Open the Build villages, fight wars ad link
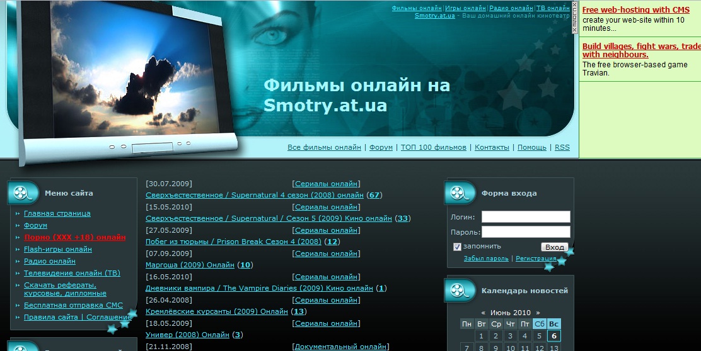The width and height of the screenshot is (701, 351). pos(642,50)
